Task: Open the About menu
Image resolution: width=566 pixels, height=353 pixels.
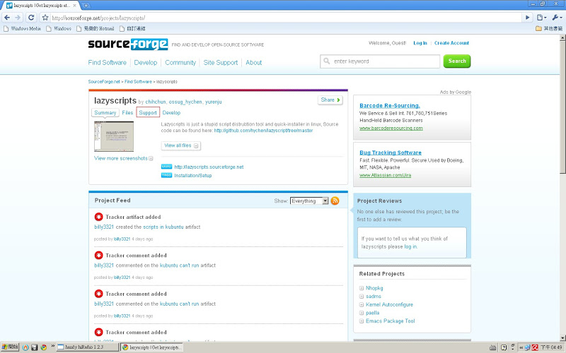Action: pos(254,62)
